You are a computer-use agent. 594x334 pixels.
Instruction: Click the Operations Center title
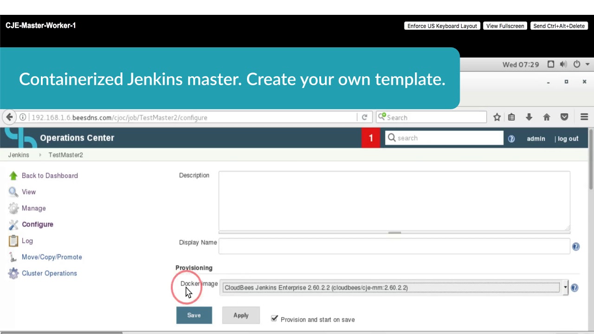click(77, 138)
